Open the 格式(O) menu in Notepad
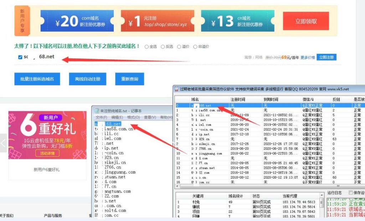The image size is (365, 221). click(x=133, y=117)
